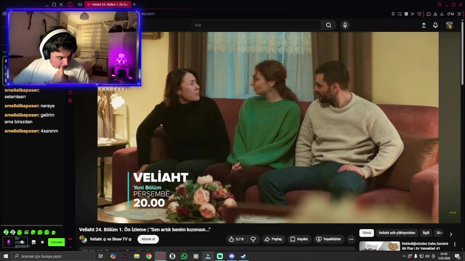Open browser downloads arrow icon
The height and width of the screenshot is (261, 465).
(x=442, y=14)
